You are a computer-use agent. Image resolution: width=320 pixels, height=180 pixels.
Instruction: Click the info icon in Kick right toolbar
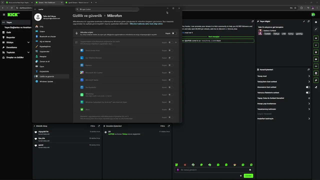pyautogui.click(x=316, y=22)
